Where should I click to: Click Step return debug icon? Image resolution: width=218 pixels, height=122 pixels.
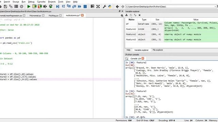[x=74, y=6]
